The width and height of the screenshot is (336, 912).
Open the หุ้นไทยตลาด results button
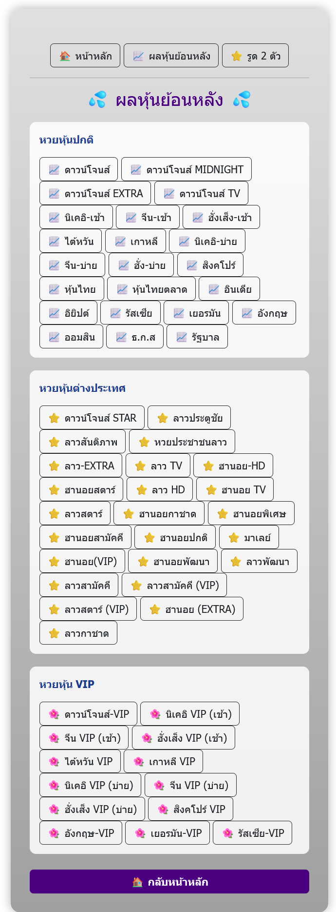[x=151, y=289]
